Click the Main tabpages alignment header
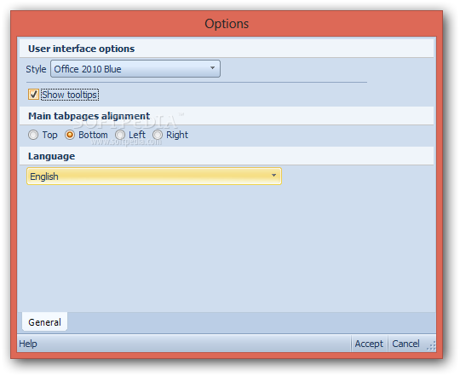The height and width of the screenshot is (376, 460). [89, 116]
